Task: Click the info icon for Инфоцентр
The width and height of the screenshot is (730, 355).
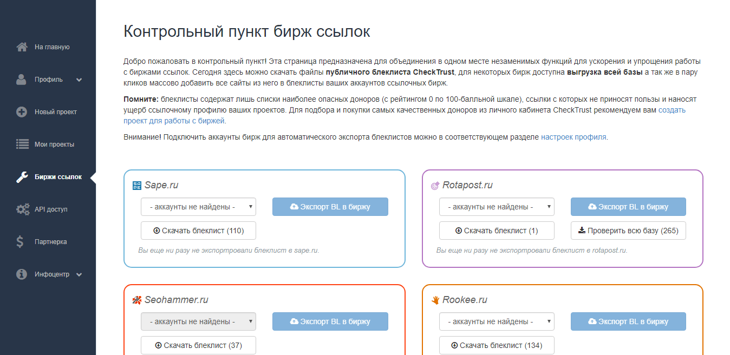Action: (x=22, y=274)
